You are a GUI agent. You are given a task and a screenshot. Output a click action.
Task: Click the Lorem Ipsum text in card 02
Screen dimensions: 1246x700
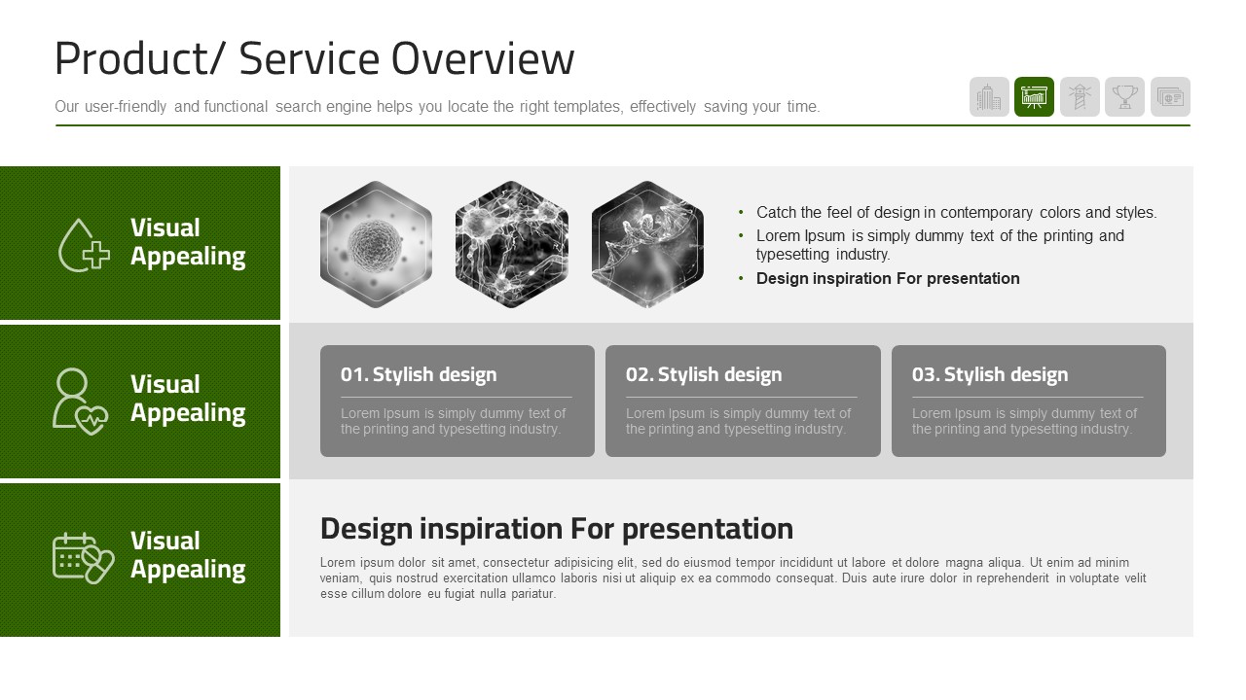pyautogui.click(x=739, y=421)
